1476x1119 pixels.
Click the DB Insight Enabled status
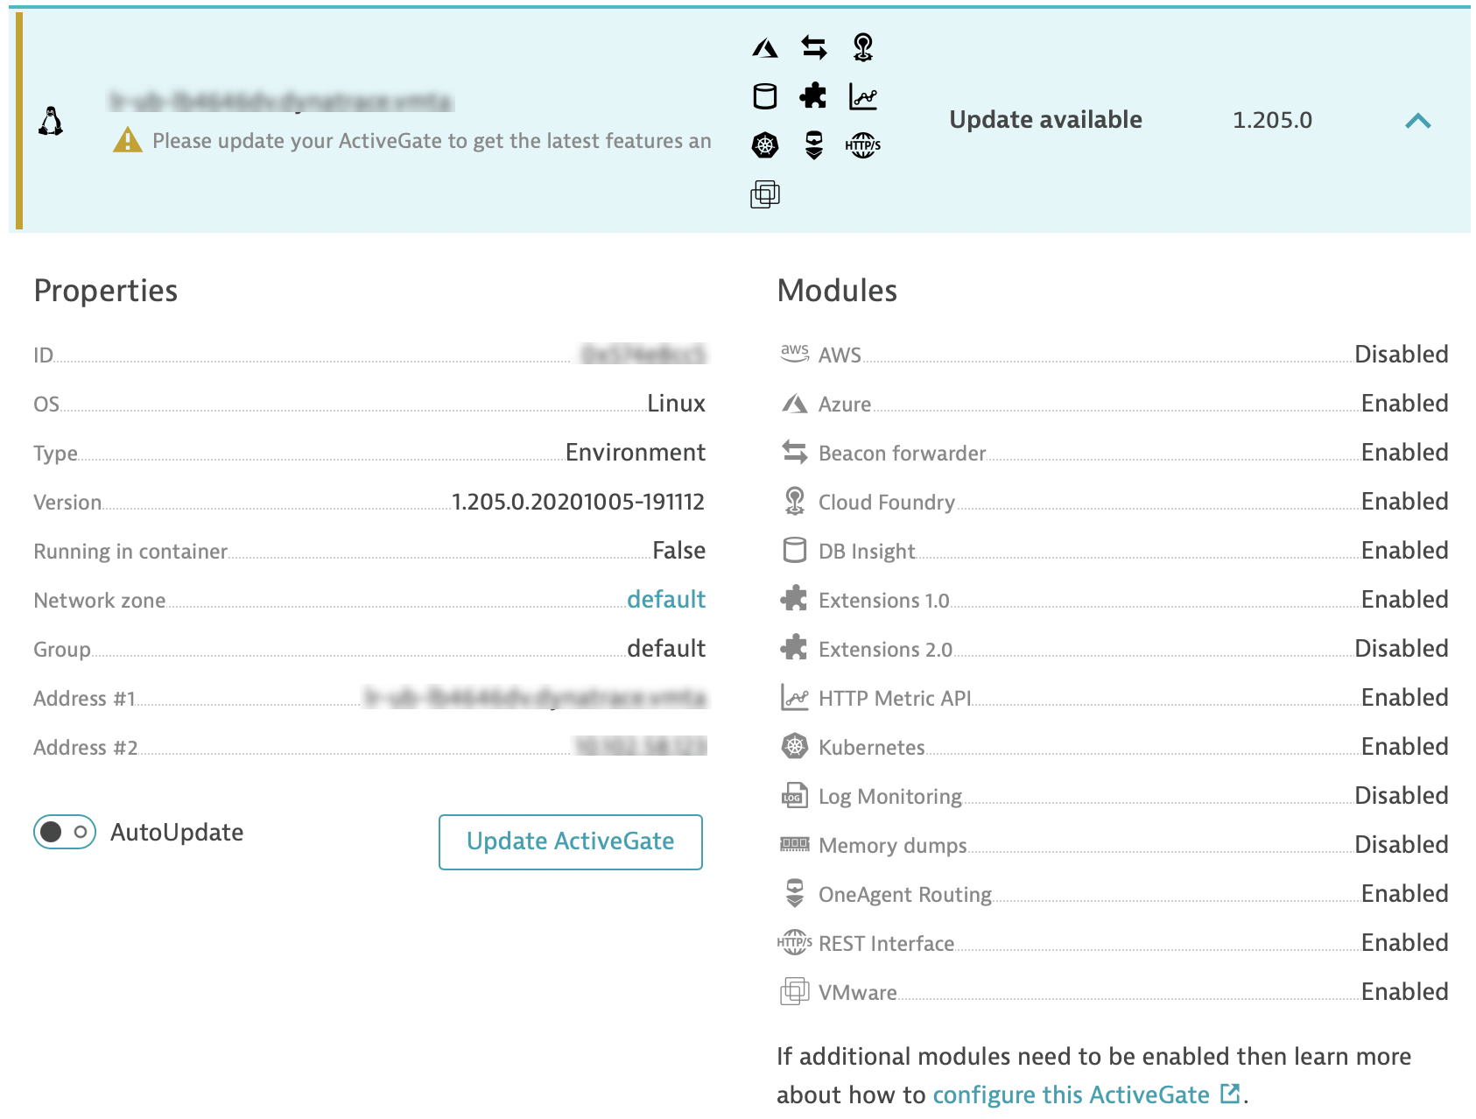(x=1405, y=551)
